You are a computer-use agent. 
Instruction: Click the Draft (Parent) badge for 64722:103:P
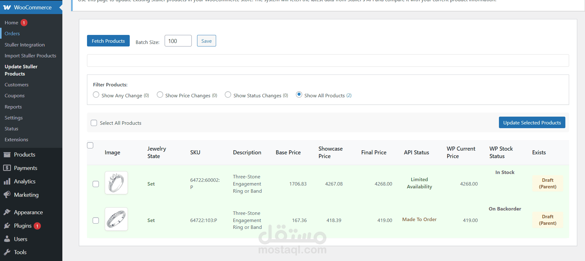coord(548,220)
